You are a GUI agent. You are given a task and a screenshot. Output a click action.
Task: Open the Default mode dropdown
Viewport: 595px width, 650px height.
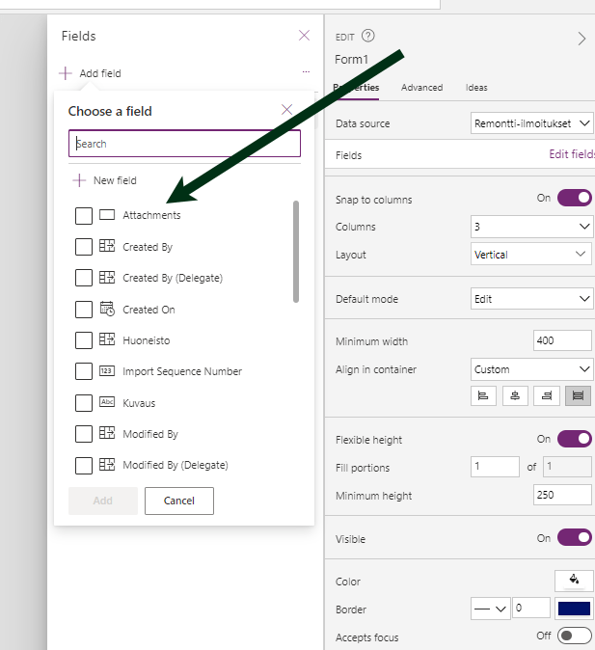532,299
